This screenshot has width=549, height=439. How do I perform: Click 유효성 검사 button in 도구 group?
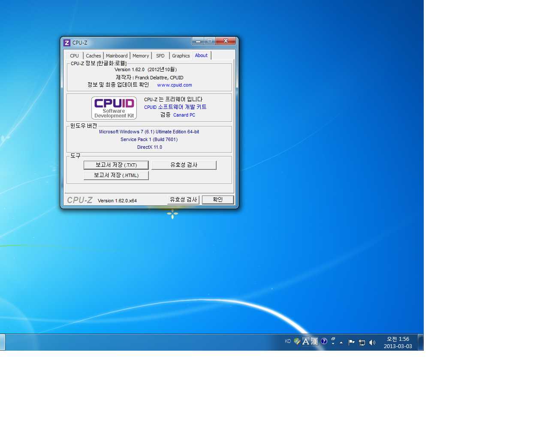pos(184,165)
